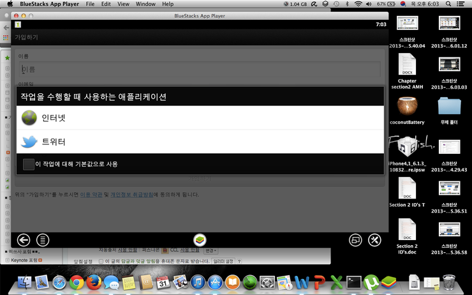The height and width of the screenshot is (295, 472).
Task: Choose 인터넷 app with globe icon
Action: [200, 117]
